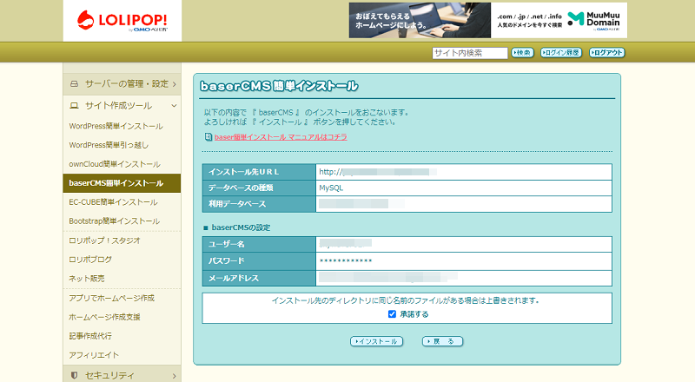Click the document icon beside the manual link
The image size is (695, 382).
coord(208,137)
